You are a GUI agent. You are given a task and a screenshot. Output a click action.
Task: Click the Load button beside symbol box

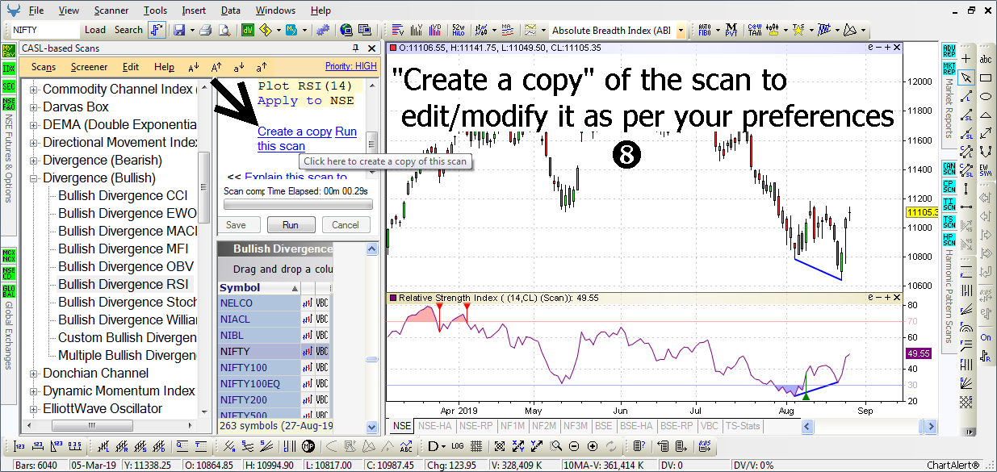coord(95,30)
